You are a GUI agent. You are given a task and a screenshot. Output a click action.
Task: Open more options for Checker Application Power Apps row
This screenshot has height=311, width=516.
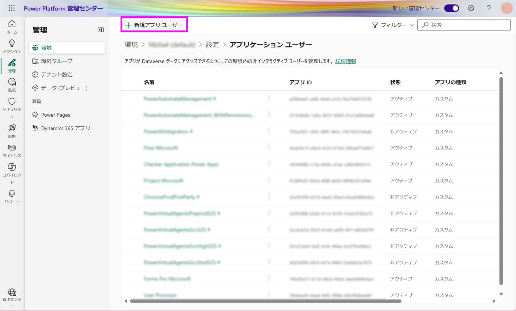(x=269, y=164)
